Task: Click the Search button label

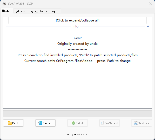Action: tap(48, 123)
